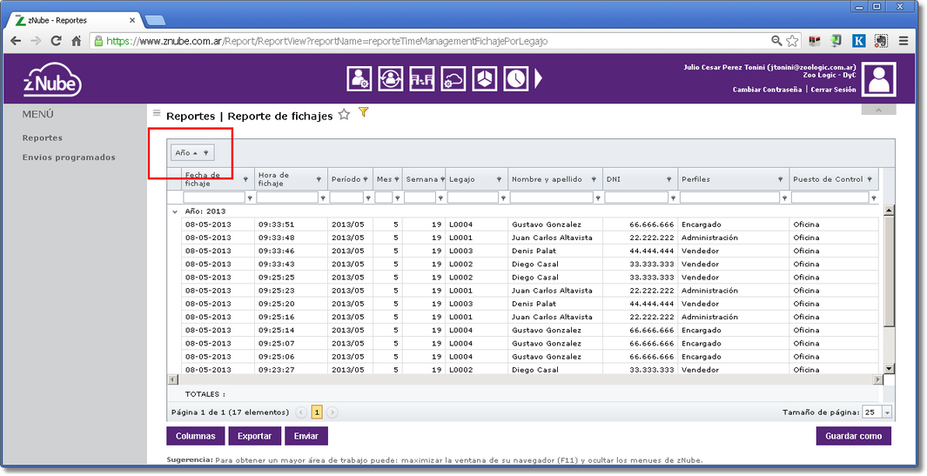Image resolution: width=927 pixels, height=476 pixels.
Task: Click the 'Cerrar Sesión' link
Action: pos(833,90)
